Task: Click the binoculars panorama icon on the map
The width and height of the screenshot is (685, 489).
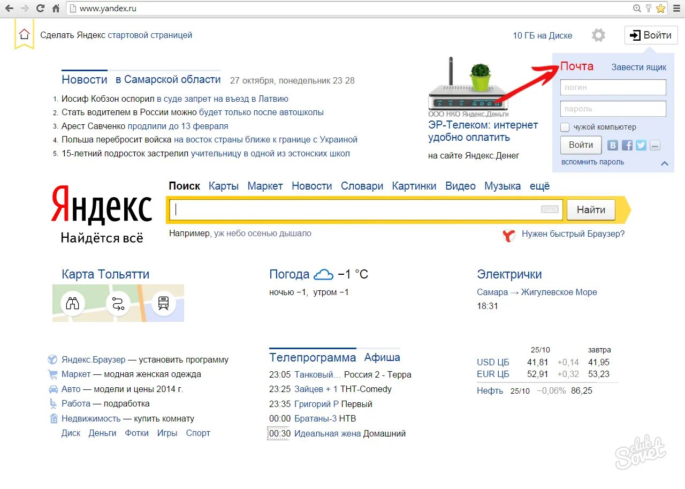Action: (x=72, y=304)
